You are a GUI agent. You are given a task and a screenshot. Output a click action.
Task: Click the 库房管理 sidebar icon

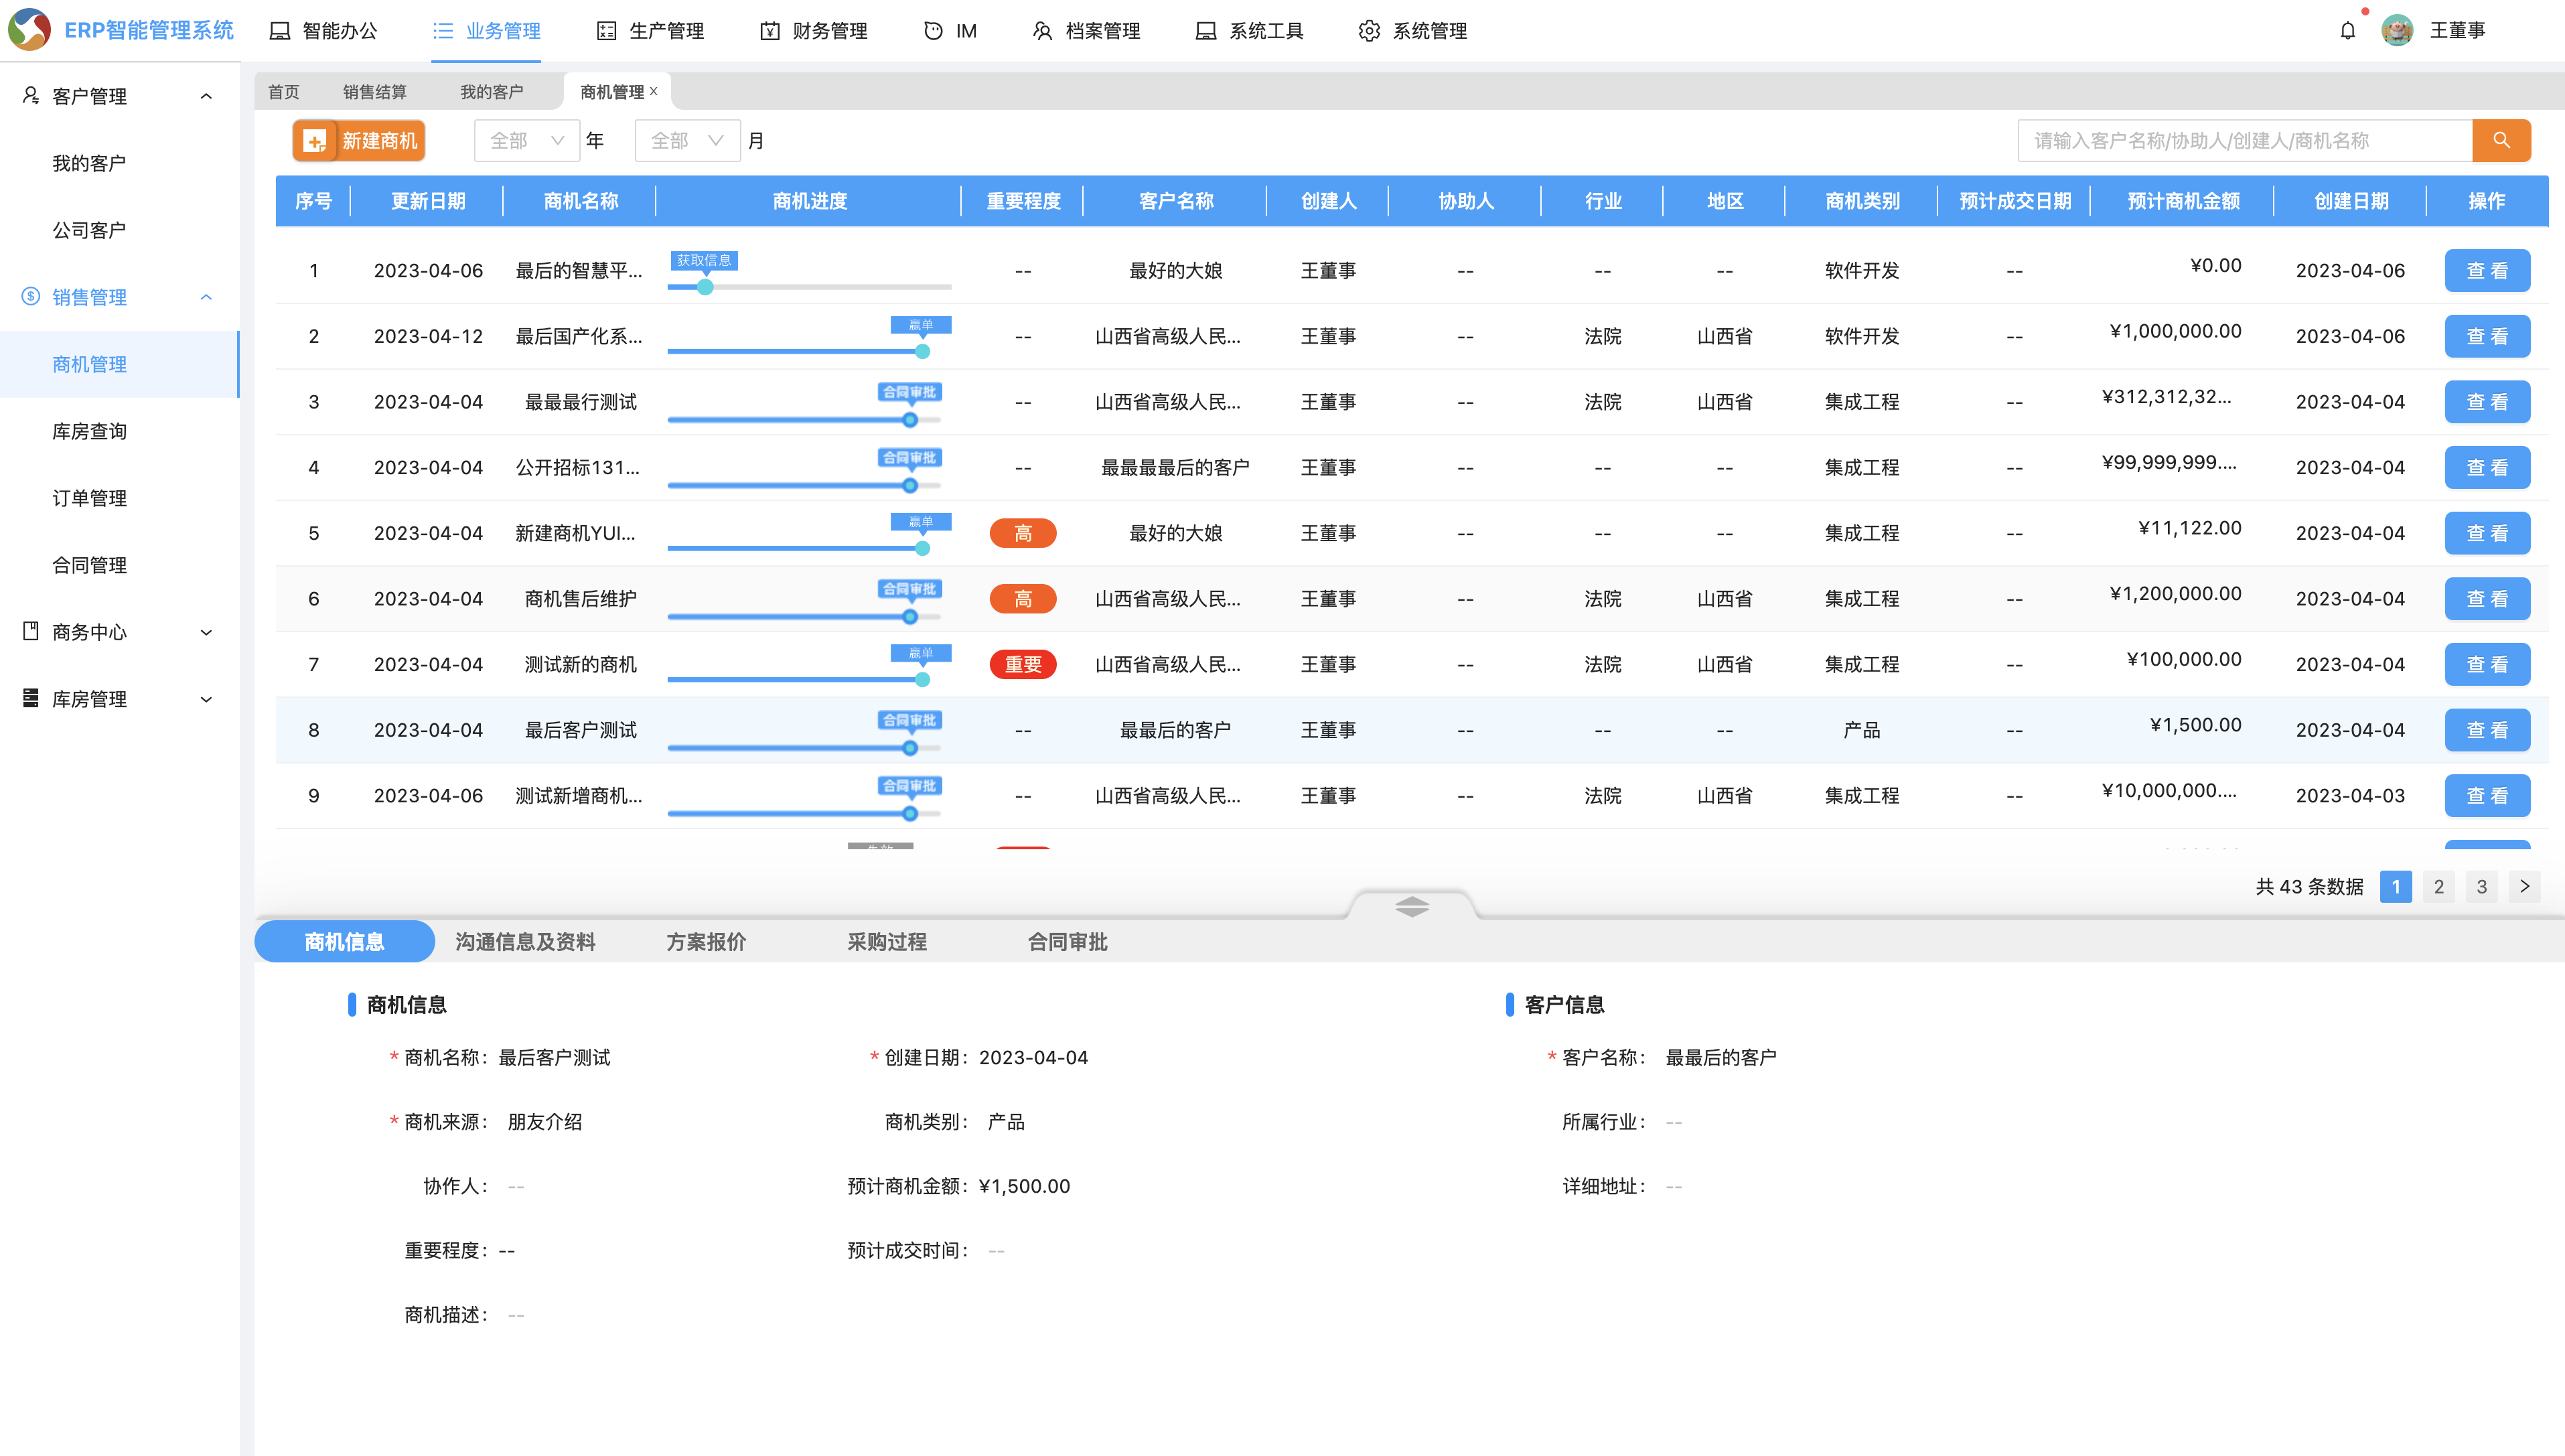31,698
